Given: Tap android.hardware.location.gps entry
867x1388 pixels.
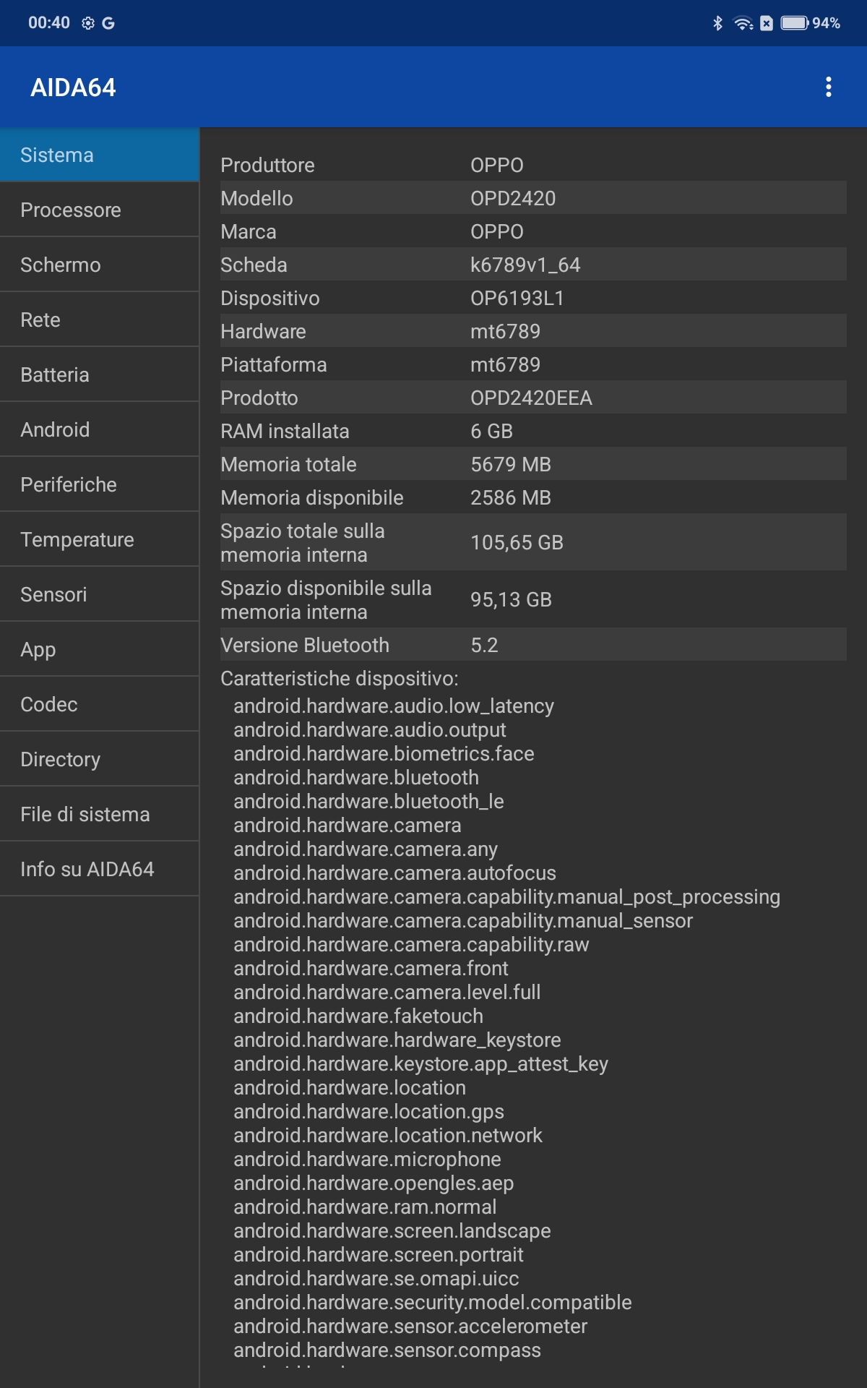Looking at the screenshot, I should point(368,1111).
